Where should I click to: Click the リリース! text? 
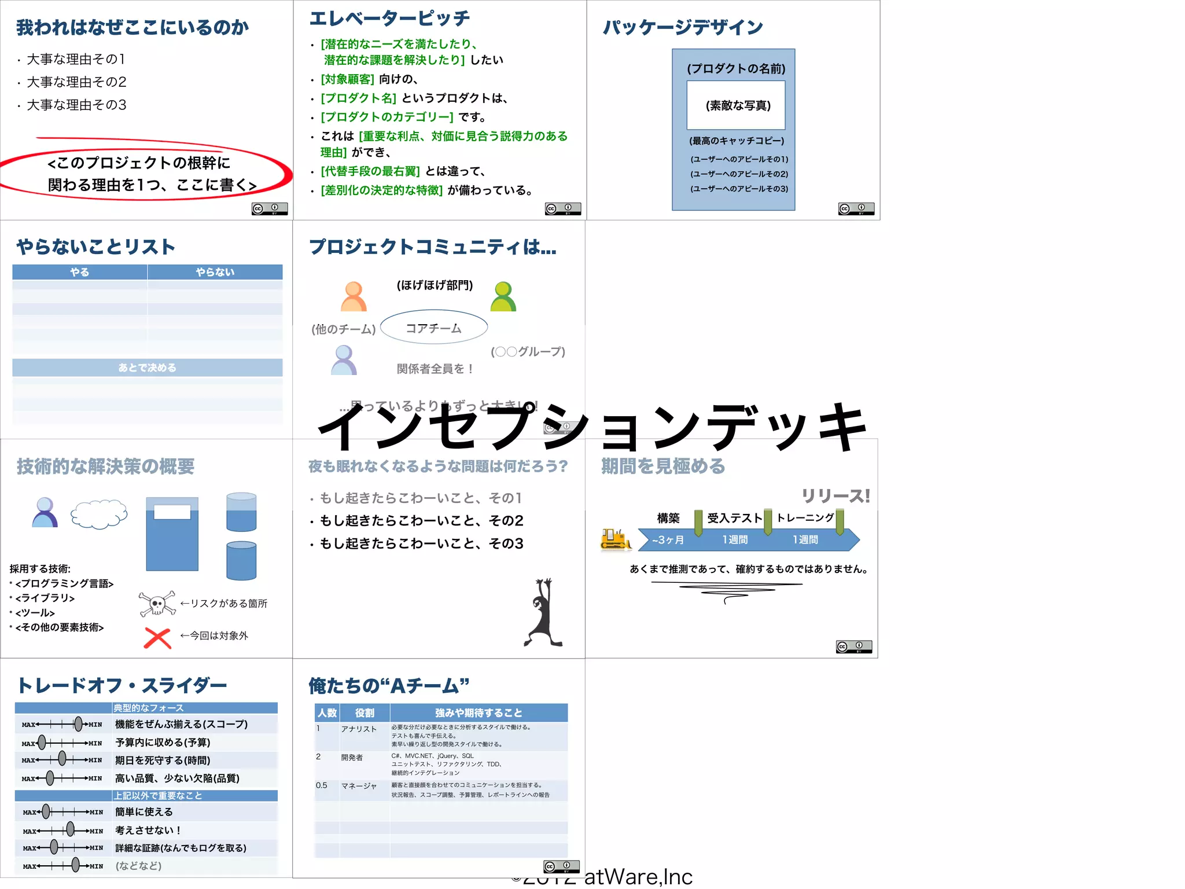tap(836, 496)
